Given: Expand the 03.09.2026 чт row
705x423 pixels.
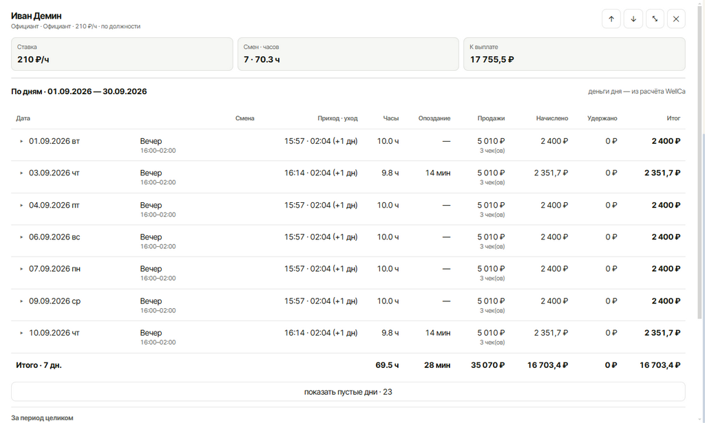Looking at the screenshot, I should pyautogui.click(x=21, y=173).
